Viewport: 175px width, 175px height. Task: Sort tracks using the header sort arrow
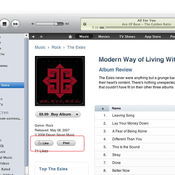point(103,108)
